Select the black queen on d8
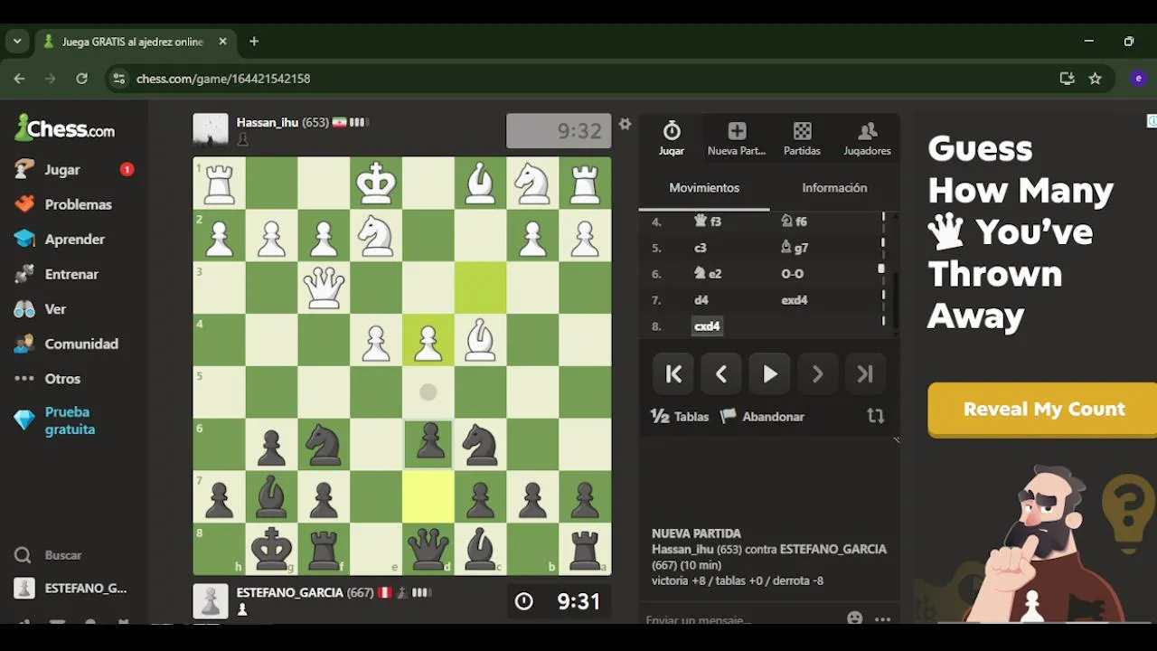This screenshot has height=651, width=1157. pos(428,549)
